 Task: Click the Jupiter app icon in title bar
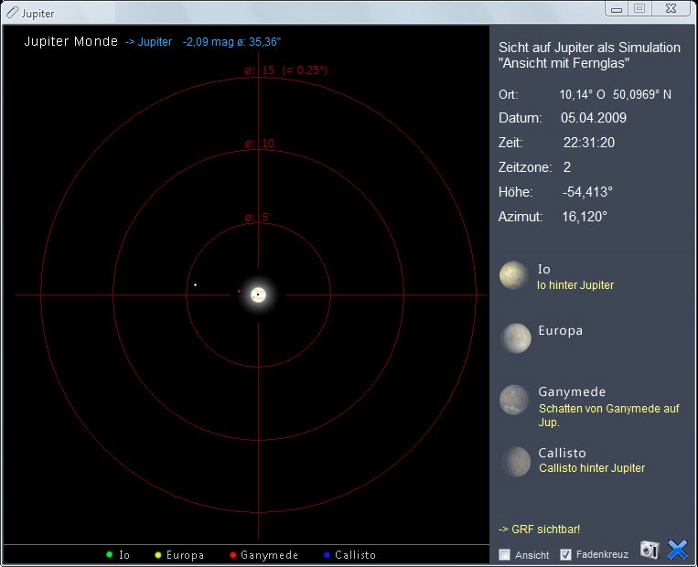(x=11, y=14)
